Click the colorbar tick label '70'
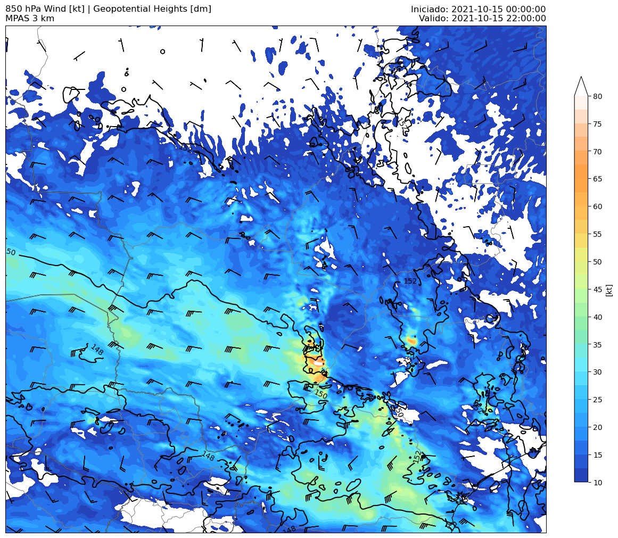 click(597, 152)
